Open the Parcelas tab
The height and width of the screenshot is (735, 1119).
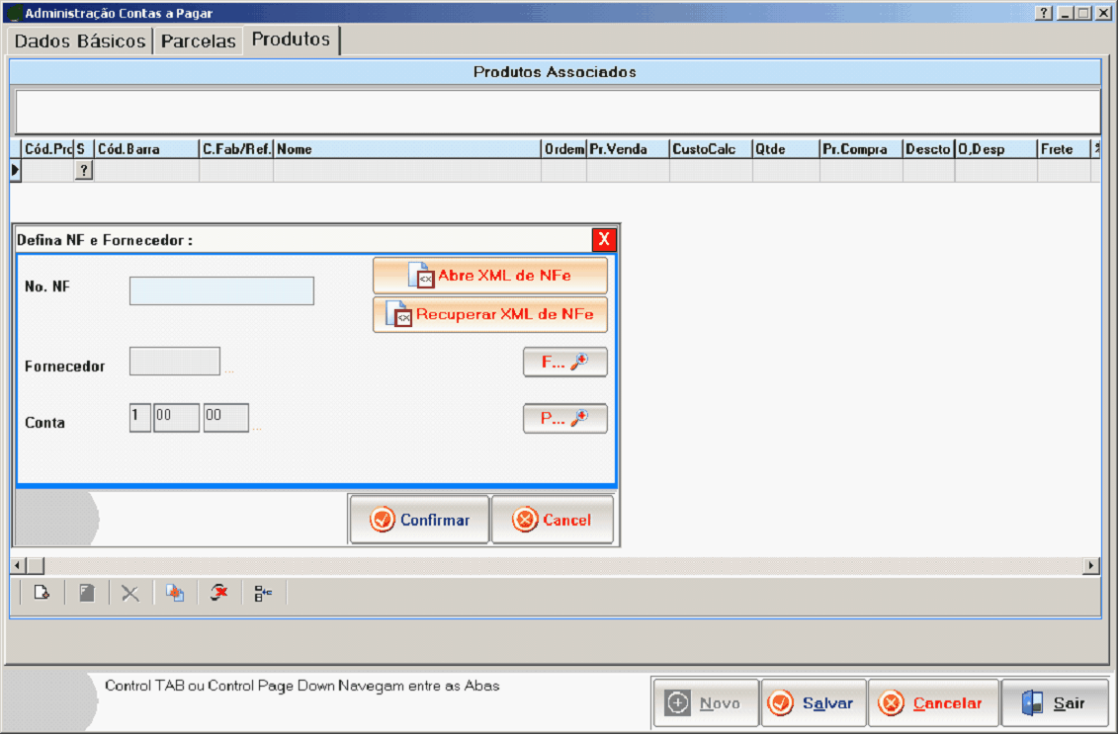point(199,41)
